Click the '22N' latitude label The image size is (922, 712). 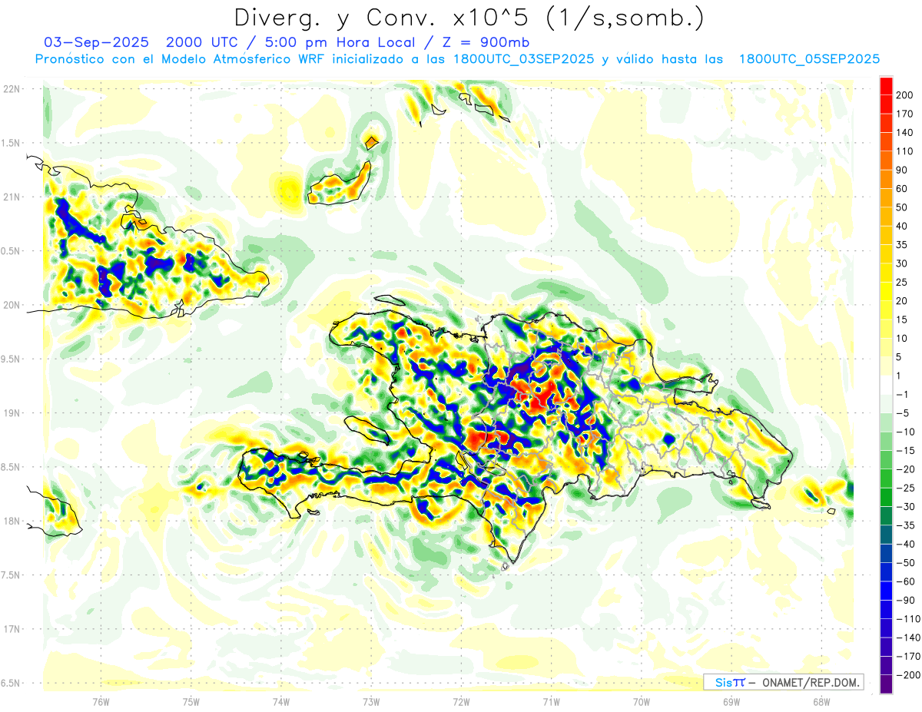(x=11, y=89)
